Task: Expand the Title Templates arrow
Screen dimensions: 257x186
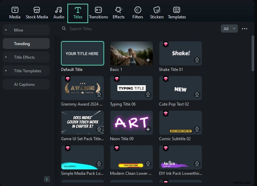Action: pyautogui.click(x=6, y=71)
